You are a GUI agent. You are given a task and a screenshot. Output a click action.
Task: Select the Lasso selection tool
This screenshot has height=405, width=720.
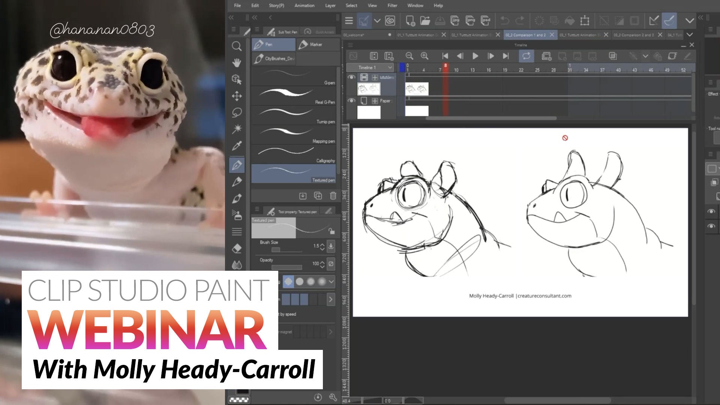pos(237,112)
